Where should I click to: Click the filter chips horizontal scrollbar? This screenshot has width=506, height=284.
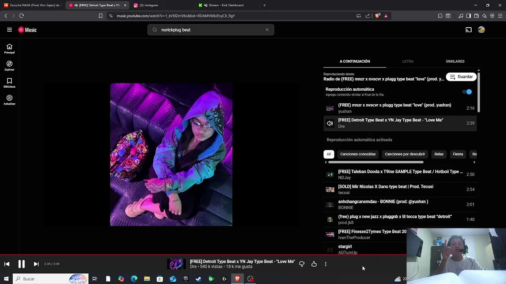click(x=376, y=162)
